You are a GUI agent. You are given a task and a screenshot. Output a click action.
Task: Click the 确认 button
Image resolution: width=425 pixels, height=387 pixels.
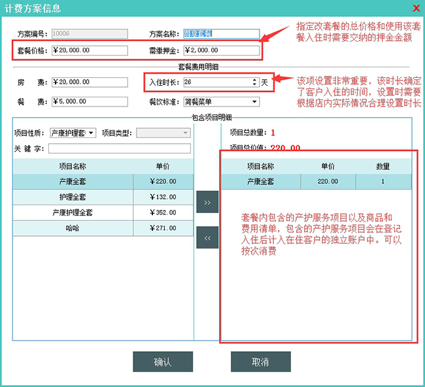coord(163,362)
